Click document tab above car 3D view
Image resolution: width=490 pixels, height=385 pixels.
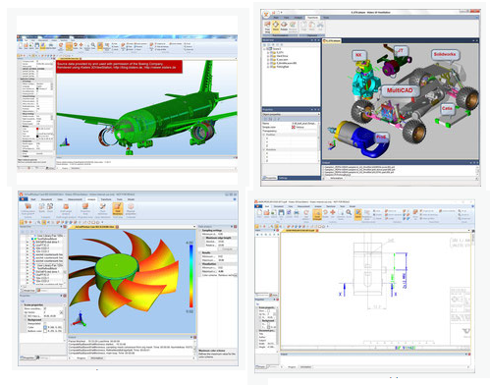click(332, 40)
